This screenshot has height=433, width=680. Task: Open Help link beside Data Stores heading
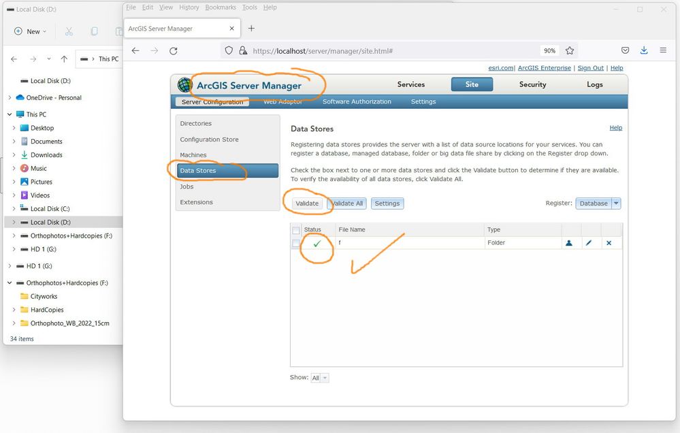pyautogui.click(x=616, y=127)
